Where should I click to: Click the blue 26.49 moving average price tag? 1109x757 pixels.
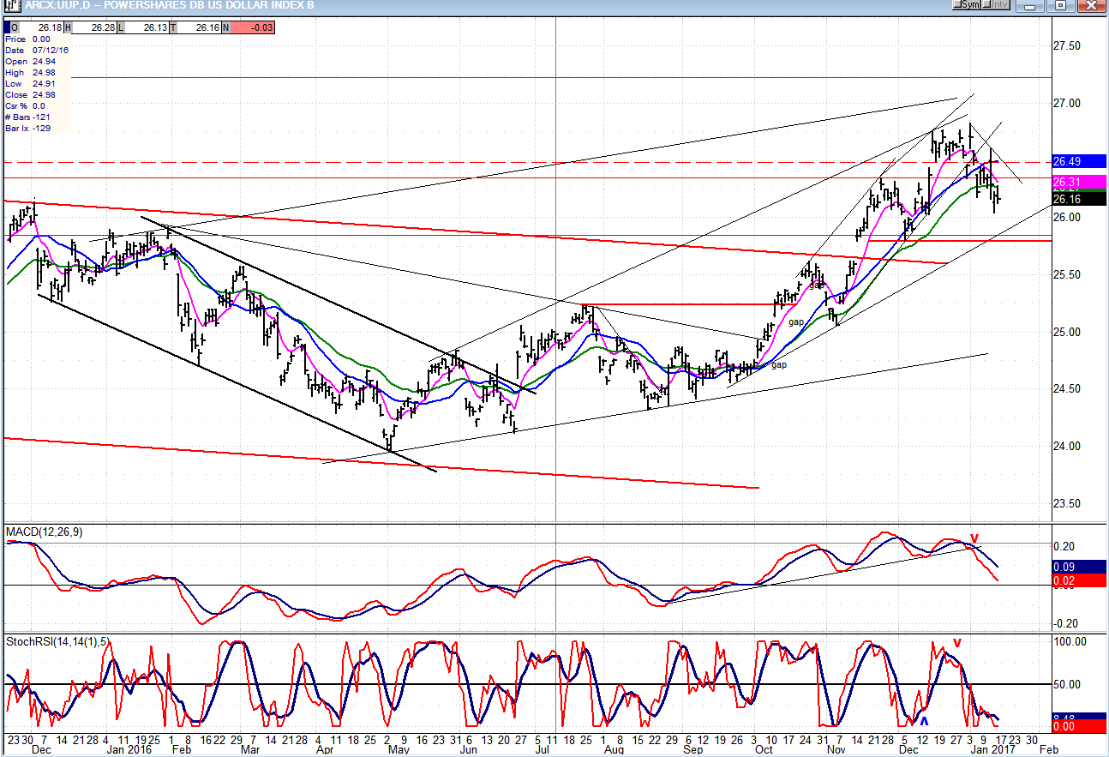click(1079, 161)
